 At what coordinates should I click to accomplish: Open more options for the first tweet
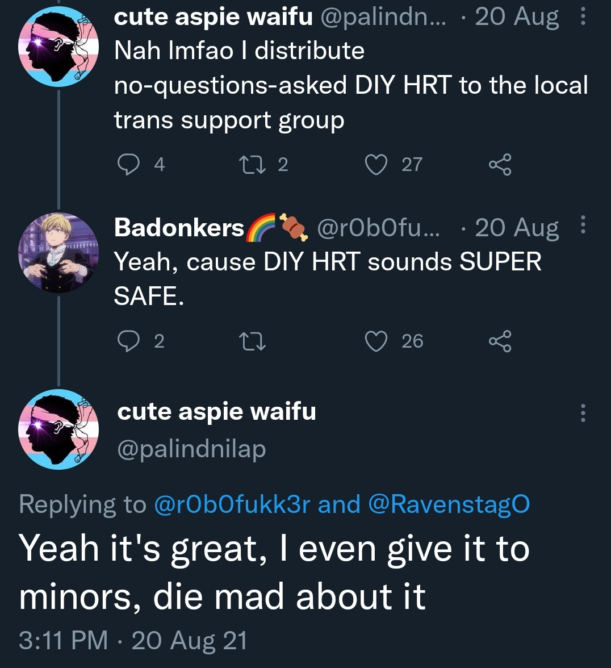[583, 17]
